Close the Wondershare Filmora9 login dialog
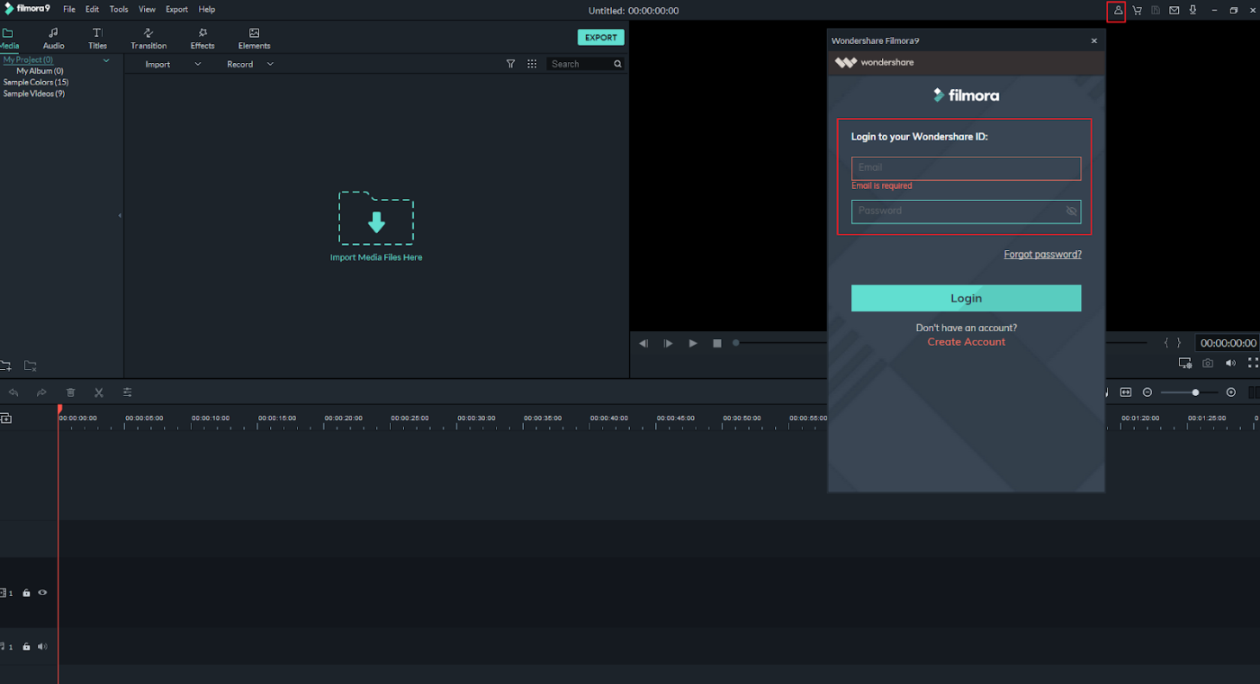This screenshot has width=1260, height=684. (x=1093, y=40)
